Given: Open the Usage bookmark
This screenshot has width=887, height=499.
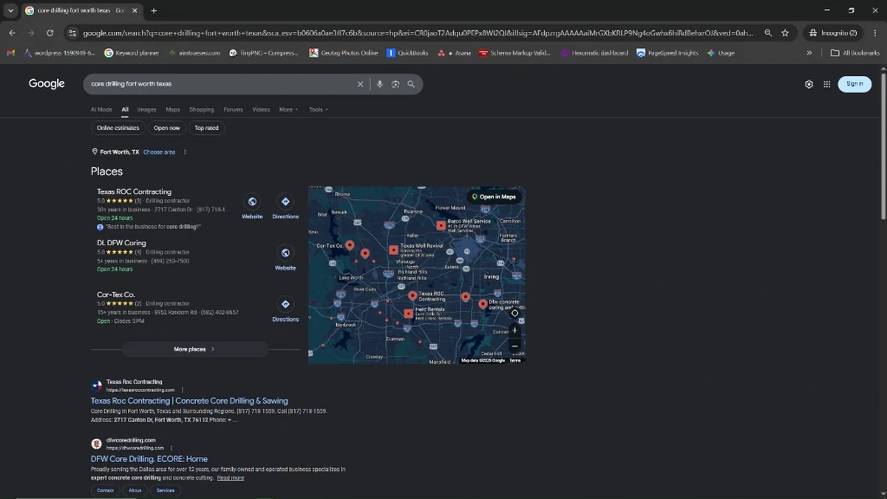Looking at the screenshot, I should click(721, 52).
